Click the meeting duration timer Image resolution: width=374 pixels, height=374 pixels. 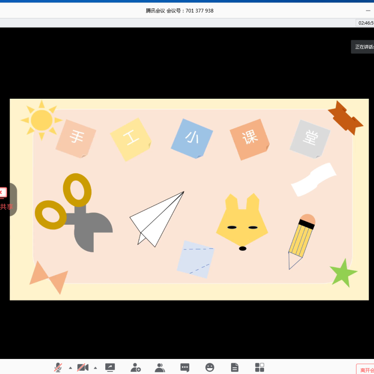[x=365, y=23]
